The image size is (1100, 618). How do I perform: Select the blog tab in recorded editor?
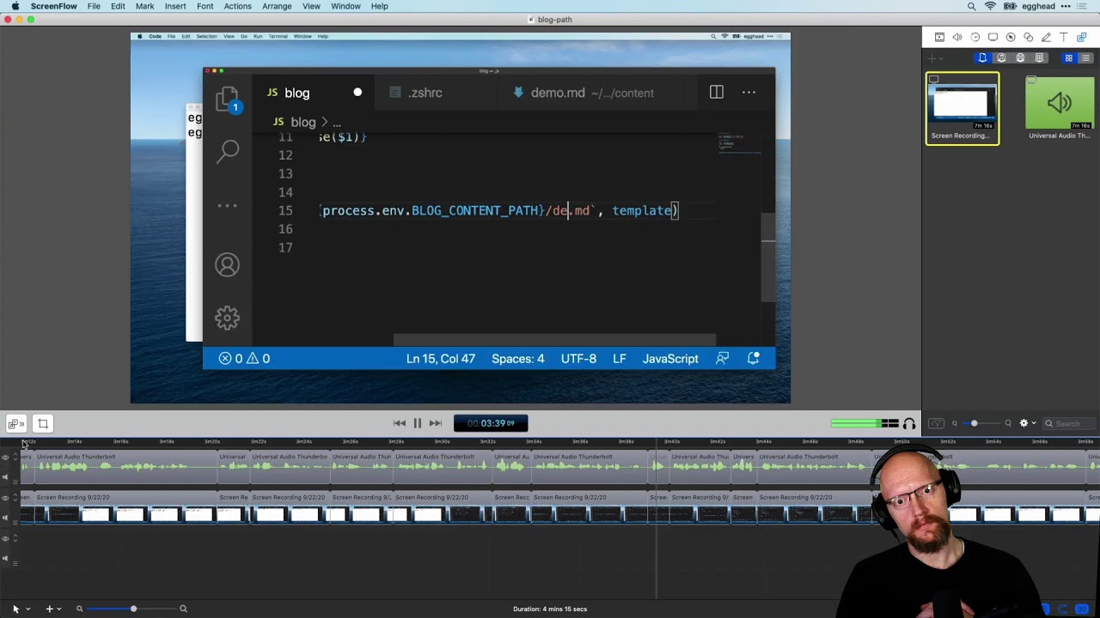coord(314,93)
